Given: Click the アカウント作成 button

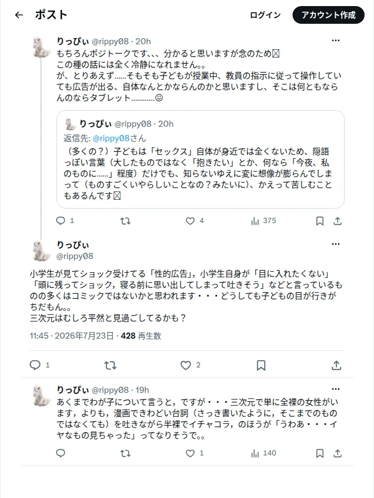Looking at the screenshot, I should click(x=328, y=15).
